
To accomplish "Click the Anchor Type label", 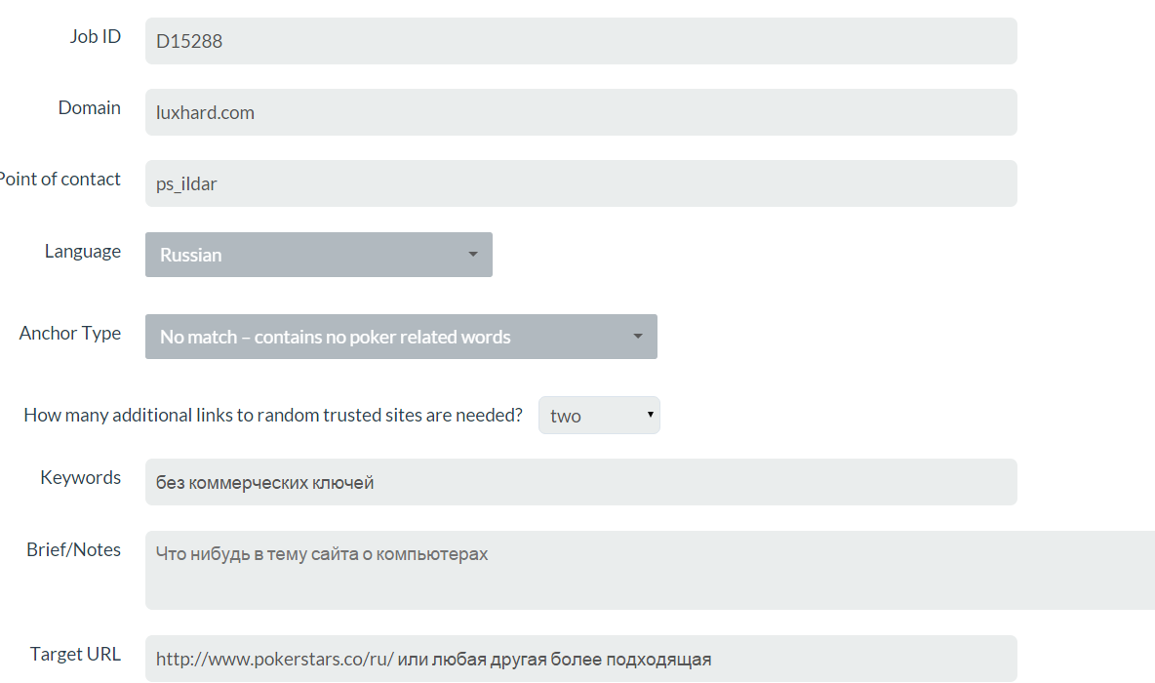I will click(70, 333).
